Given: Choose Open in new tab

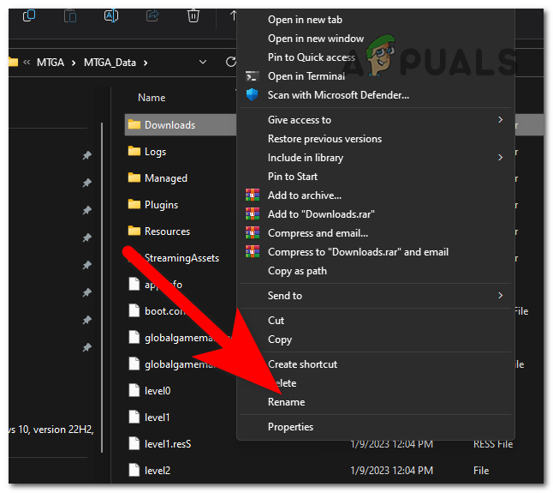Looking at the screenshot, I should (x=376, y=20).
